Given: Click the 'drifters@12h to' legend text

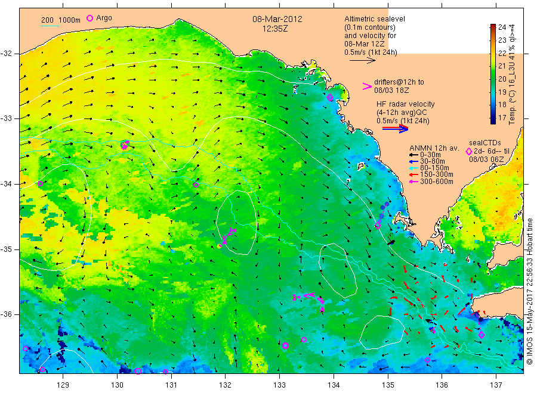Looking at the screenshot, I should [399, 82].
